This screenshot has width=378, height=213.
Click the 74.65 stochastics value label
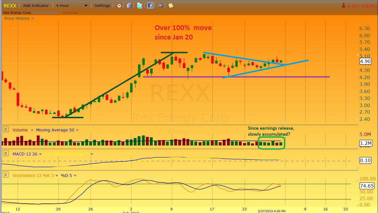click(367, 186)
